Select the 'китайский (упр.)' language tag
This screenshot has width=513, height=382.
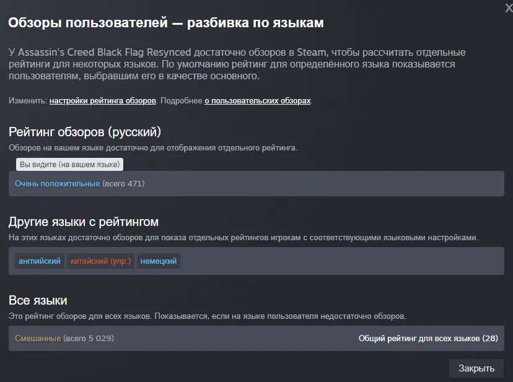click(x=101, y=261)
